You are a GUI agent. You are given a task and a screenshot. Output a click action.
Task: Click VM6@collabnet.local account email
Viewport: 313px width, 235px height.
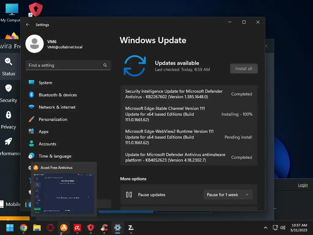pos(65,47)
